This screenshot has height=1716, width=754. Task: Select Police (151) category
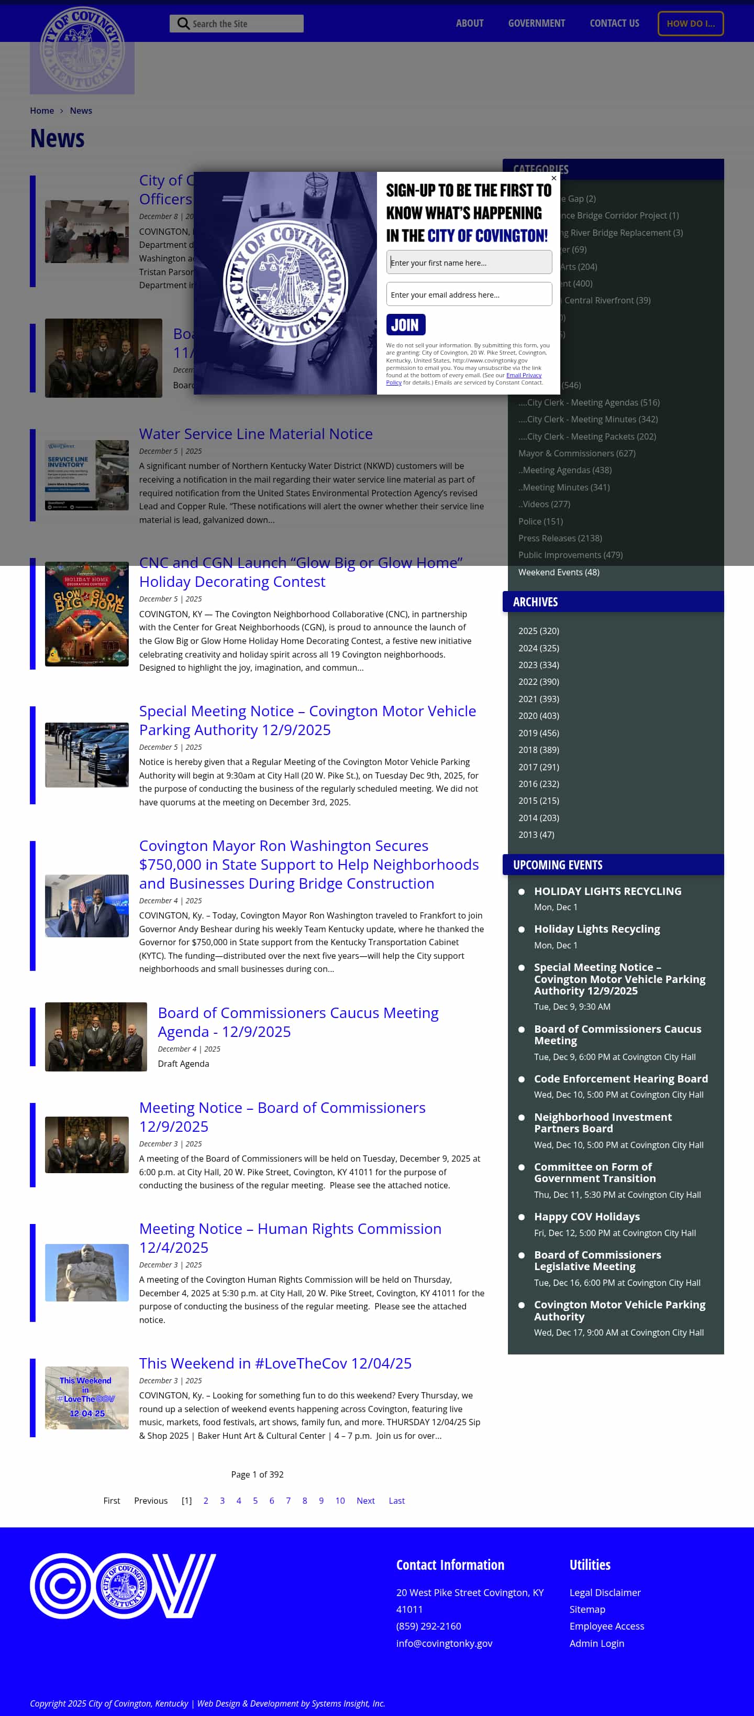tap(540, 521)
